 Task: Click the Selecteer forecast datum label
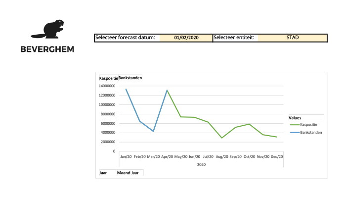click(125, 38)
